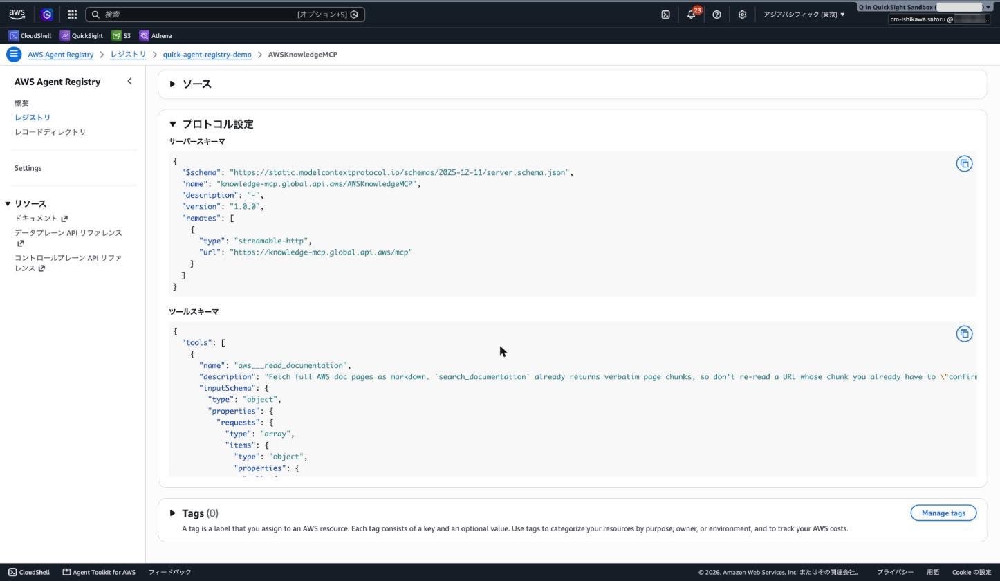Collapse the AWS Agent Registry side panel
Viewport: 1000px width, 581px height.
(129, 82)
